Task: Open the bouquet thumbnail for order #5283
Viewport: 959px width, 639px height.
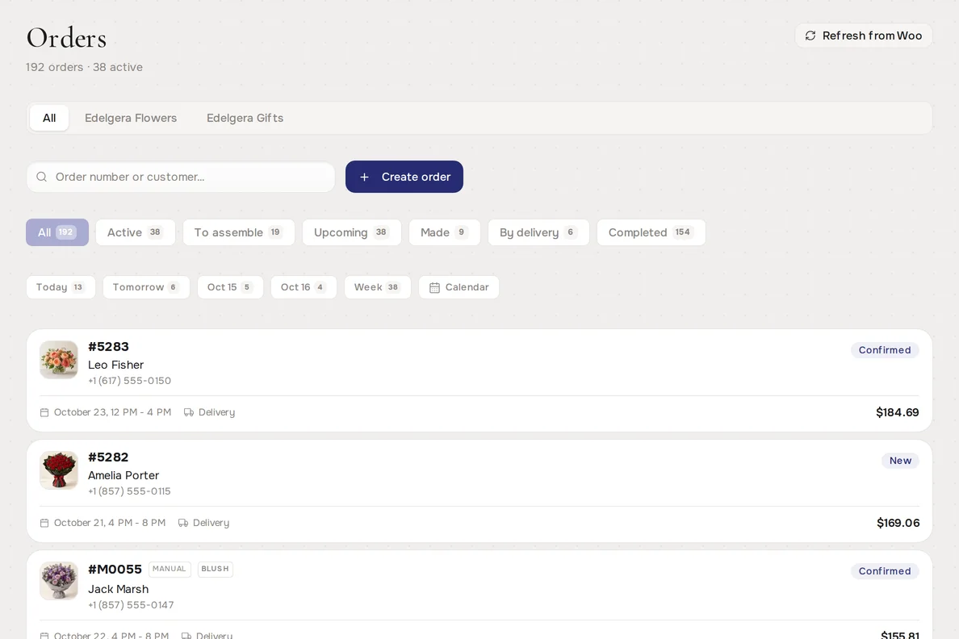Action: [59, 360]
